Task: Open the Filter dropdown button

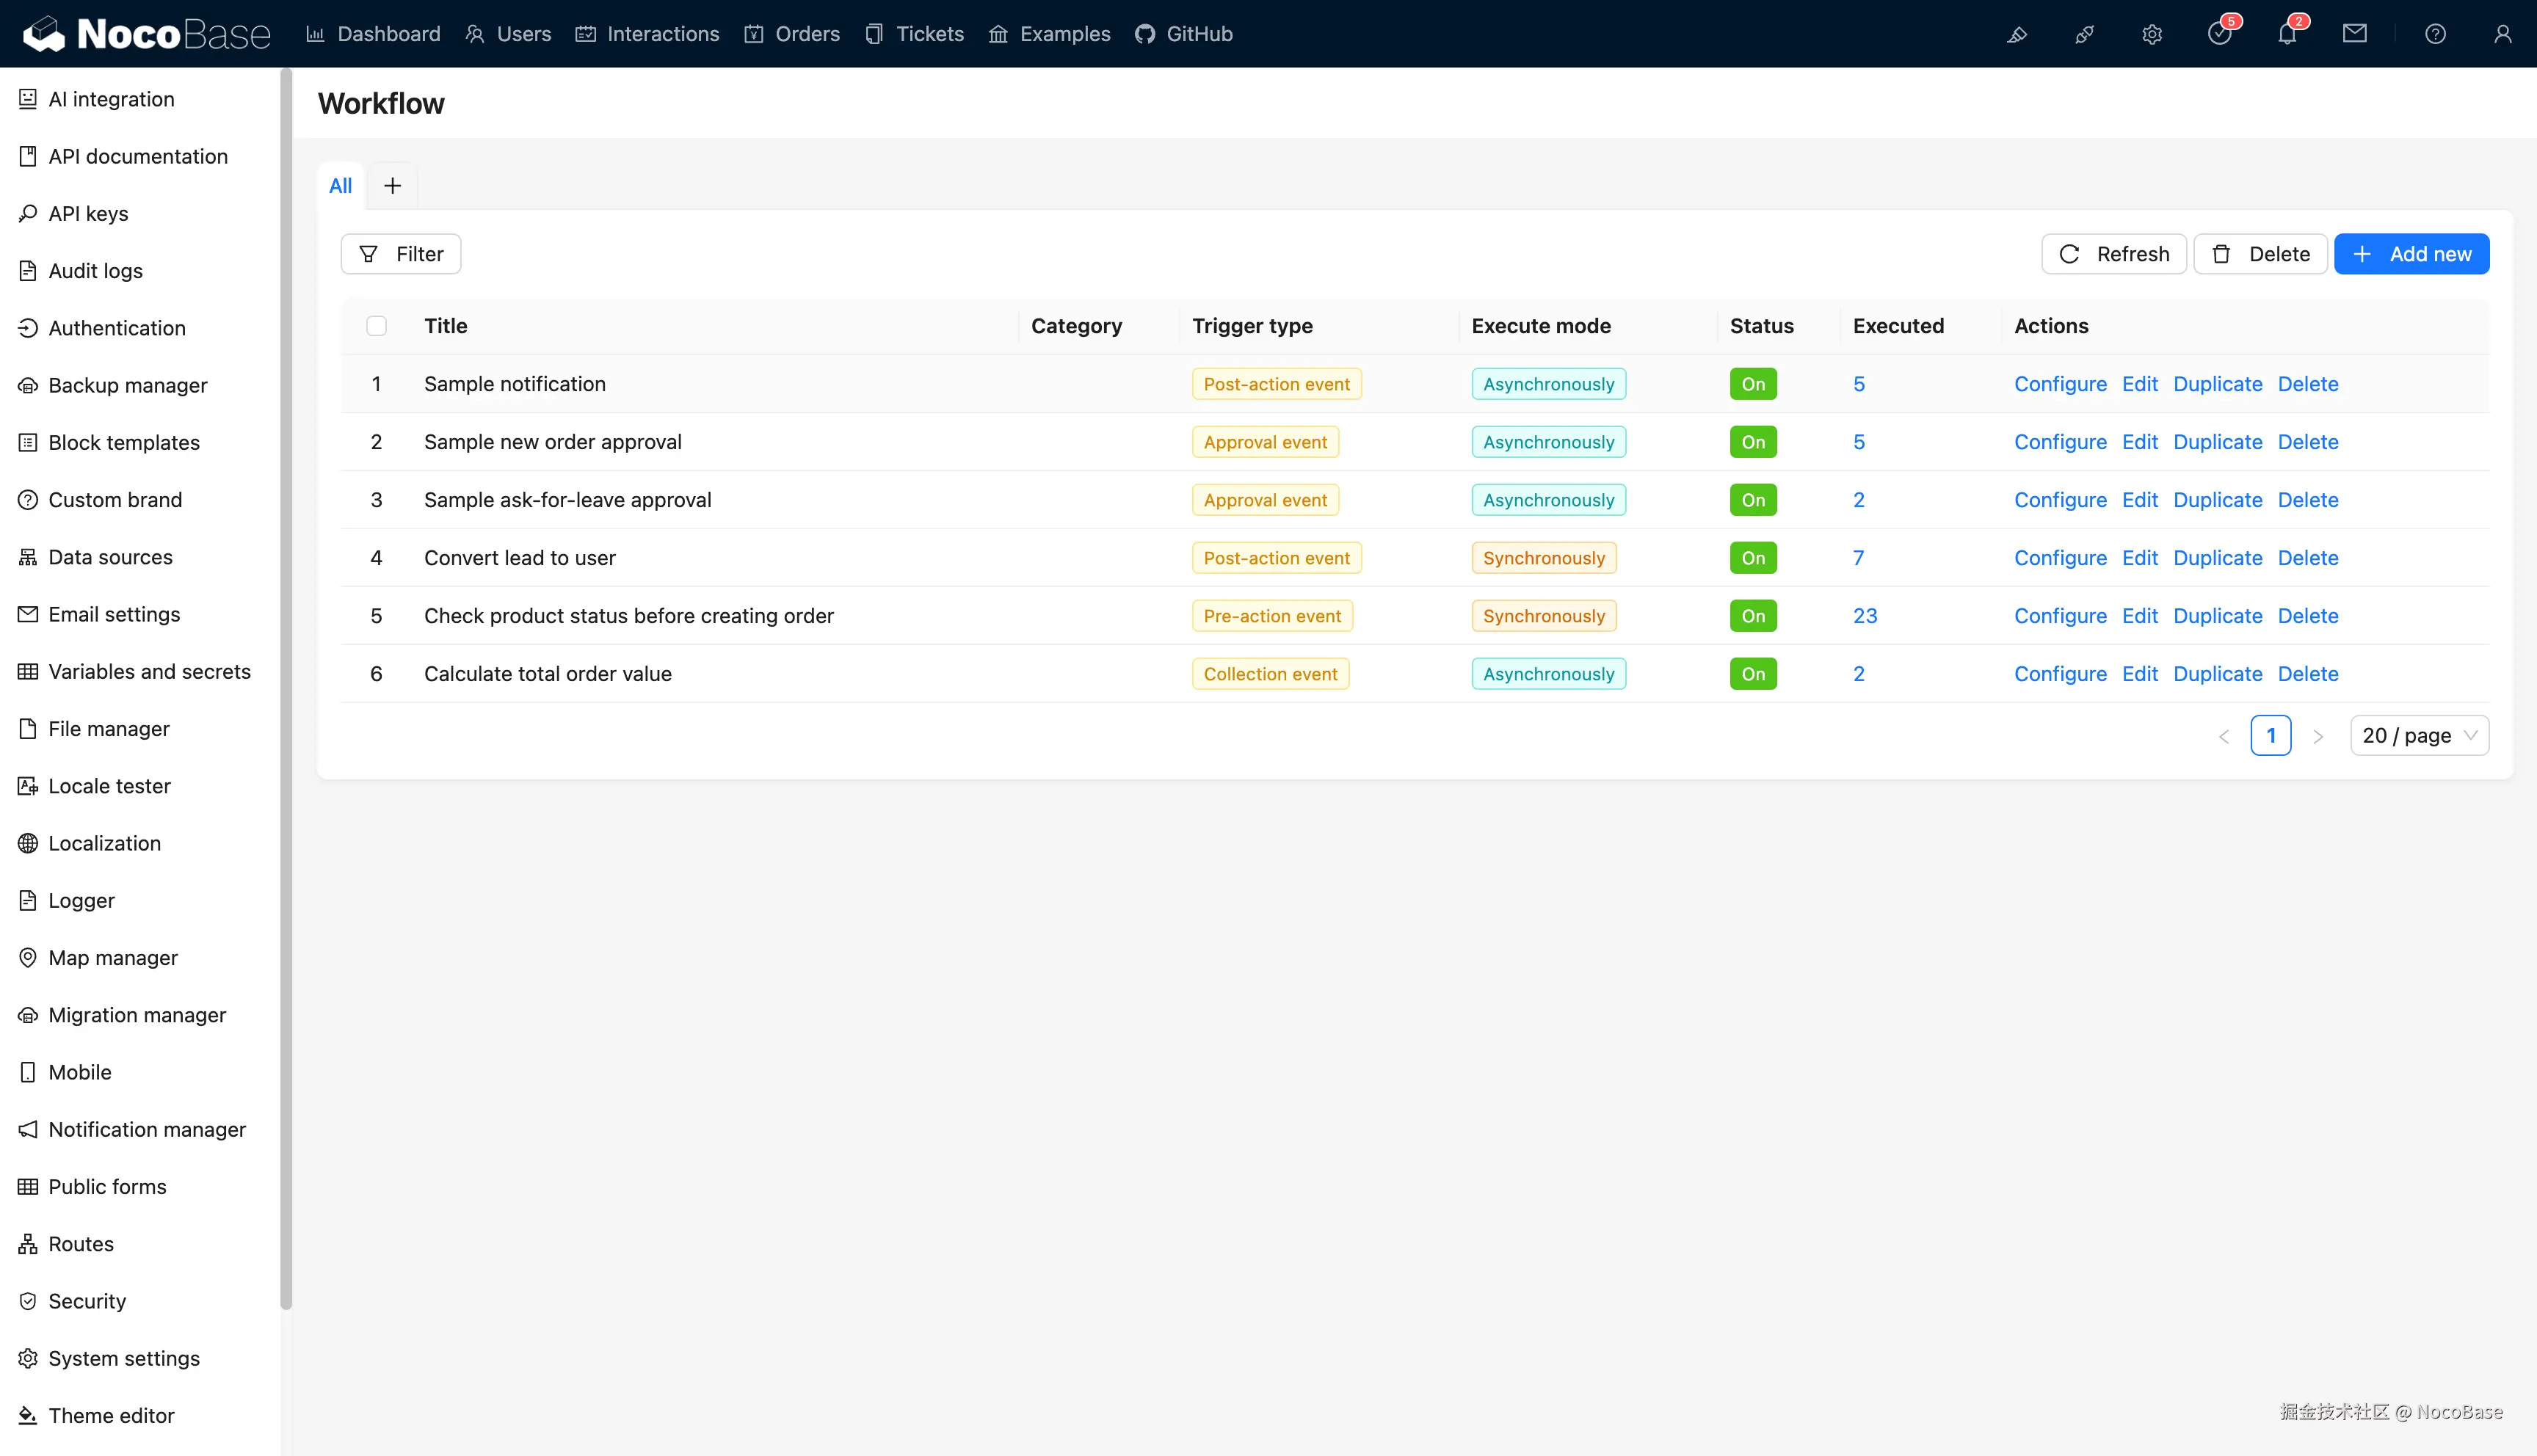Action: [x=401, y=254]
